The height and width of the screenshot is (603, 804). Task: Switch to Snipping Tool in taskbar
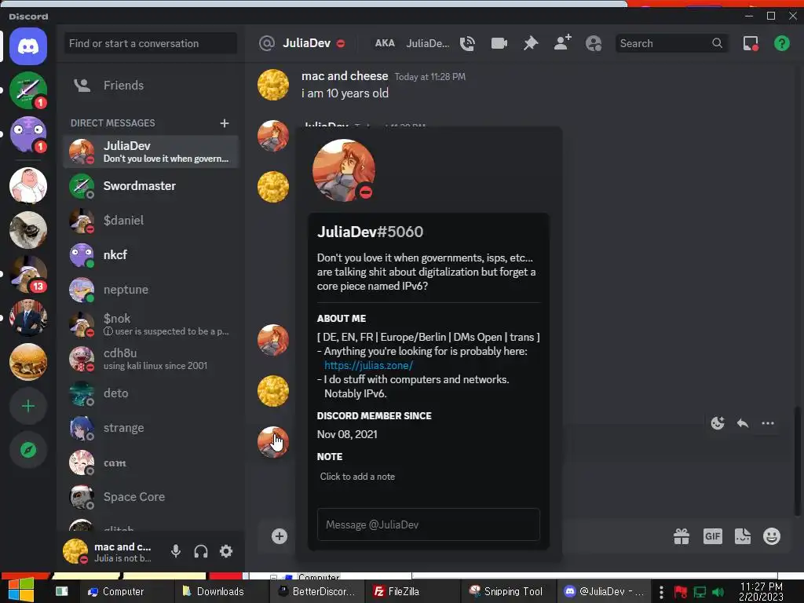(x=506, y=591)
